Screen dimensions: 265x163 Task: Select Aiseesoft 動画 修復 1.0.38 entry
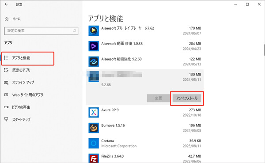pyautogui.click(x=145, y=46)
